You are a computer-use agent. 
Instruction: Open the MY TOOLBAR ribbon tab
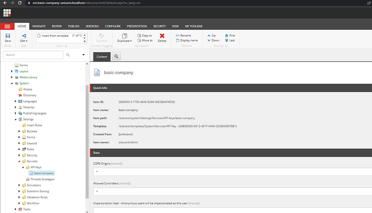point(194,26)
